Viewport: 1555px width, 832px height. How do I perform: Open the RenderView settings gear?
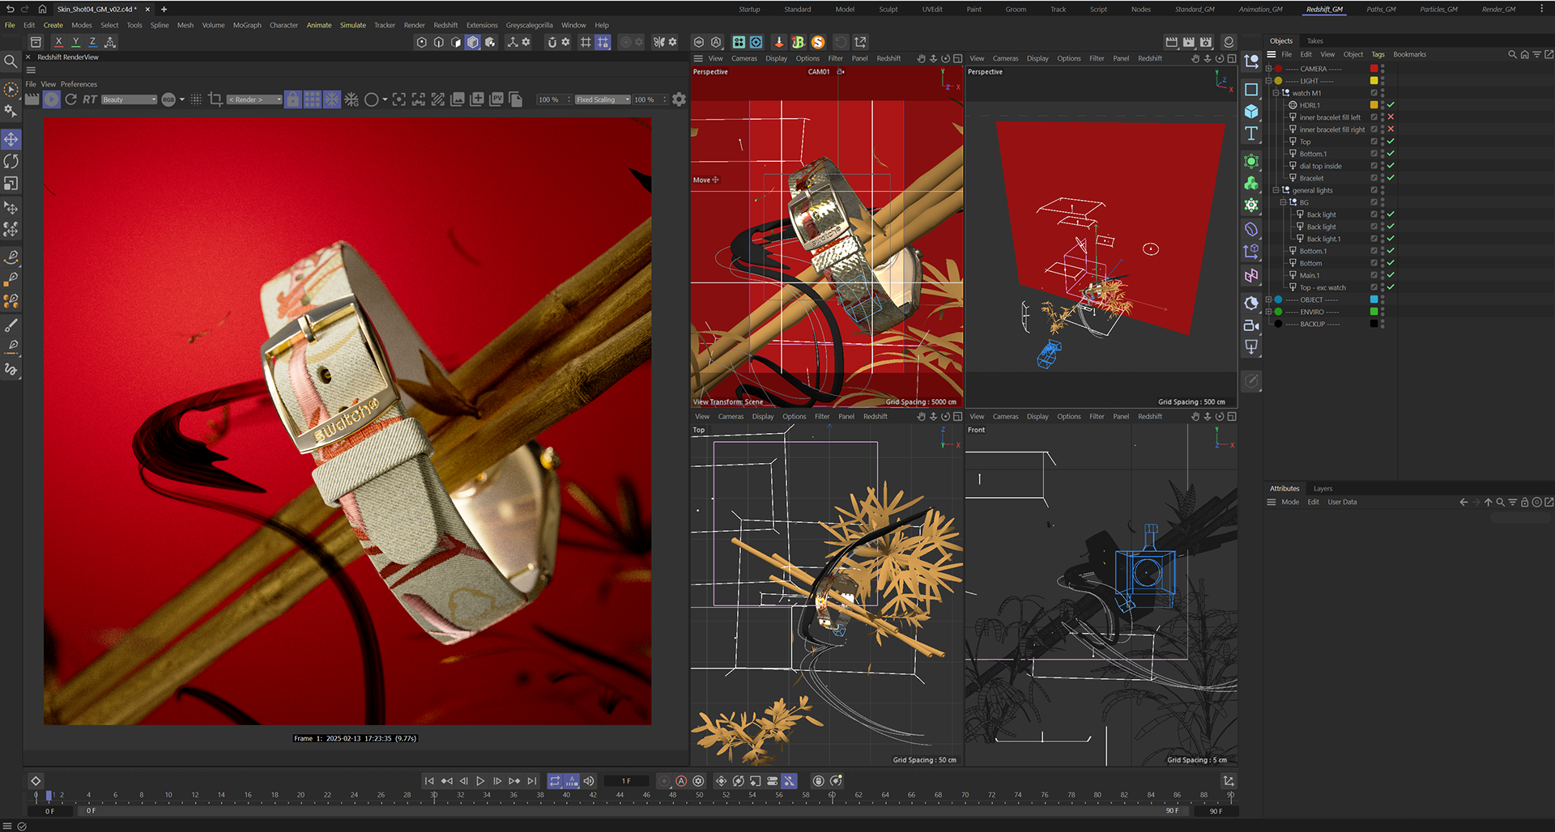tap(679, 100)
